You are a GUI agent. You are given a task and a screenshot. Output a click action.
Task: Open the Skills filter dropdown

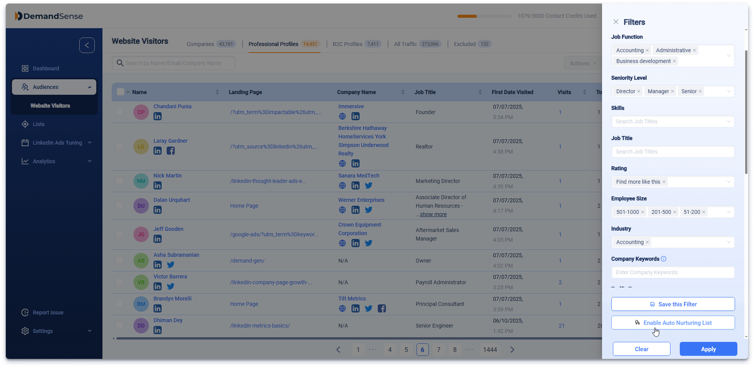click(673, 121)
